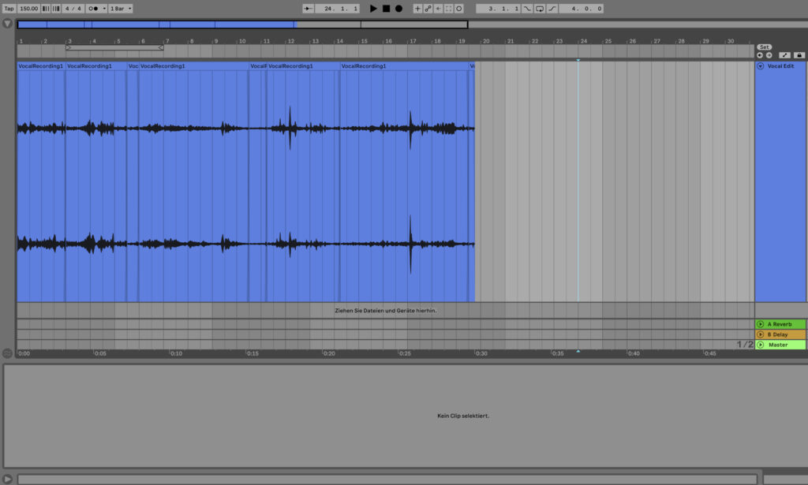Click the status bar at the bottom

[x=387, y=479]
